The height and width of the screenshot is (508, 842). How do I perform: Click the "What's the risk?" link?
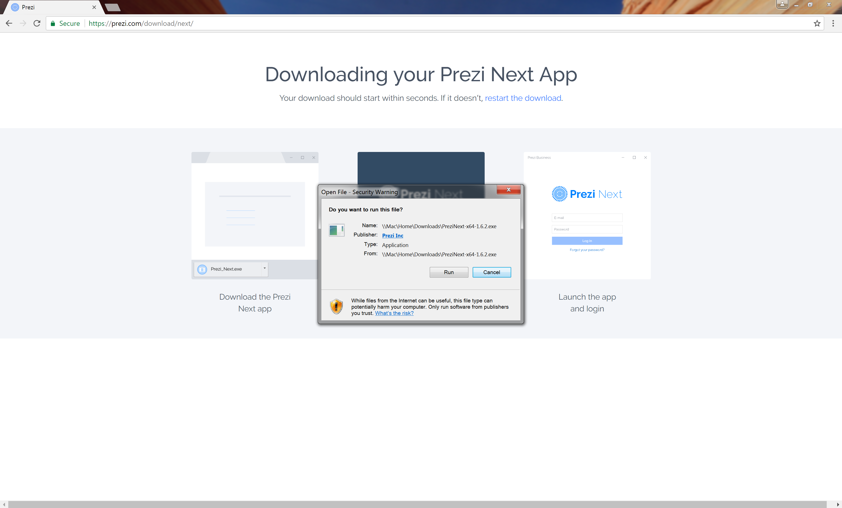394,313
